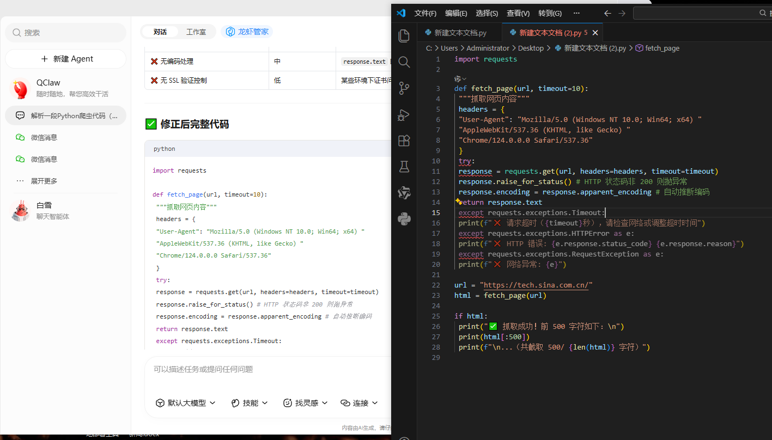Click the https://tech.sina.com.cn/ URL in code
Screen dimensions: 772x440
click(536, 285)
